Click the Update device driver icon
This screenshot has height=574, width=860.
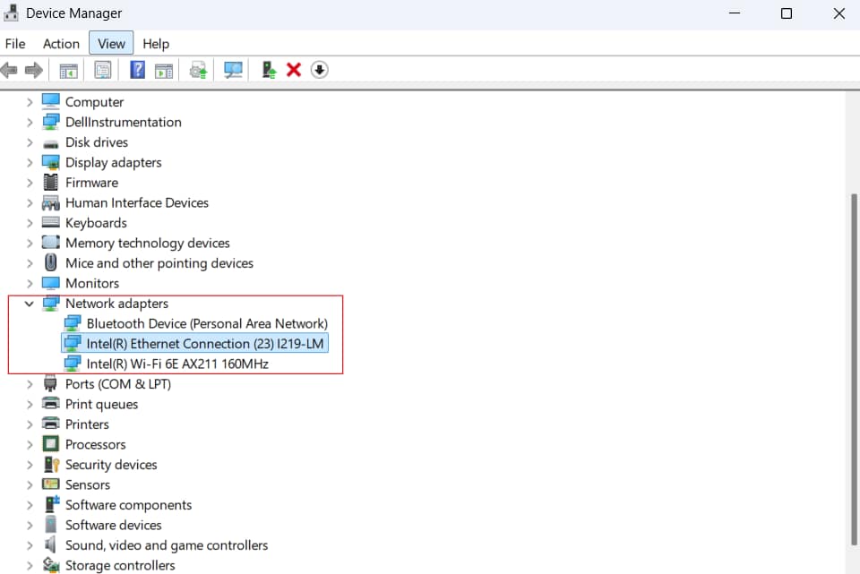[x=199, y=70]
